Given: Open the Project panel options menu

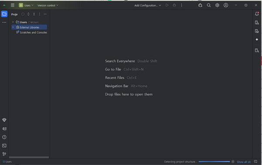Looking at the screenshot, I should pyautogui.click(x=39, y=14).
